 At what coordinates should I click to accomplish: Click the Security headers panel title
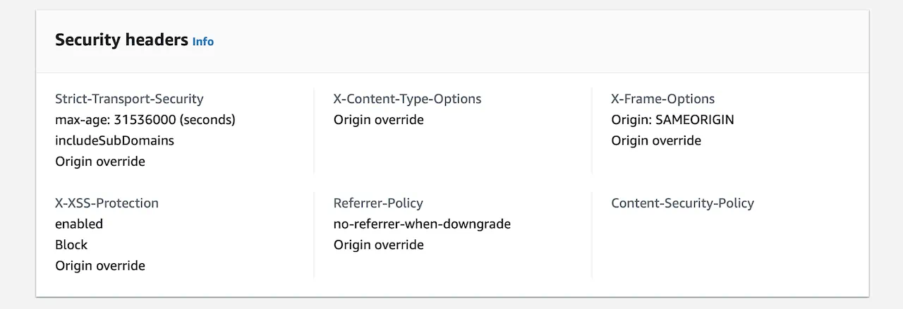121,40
